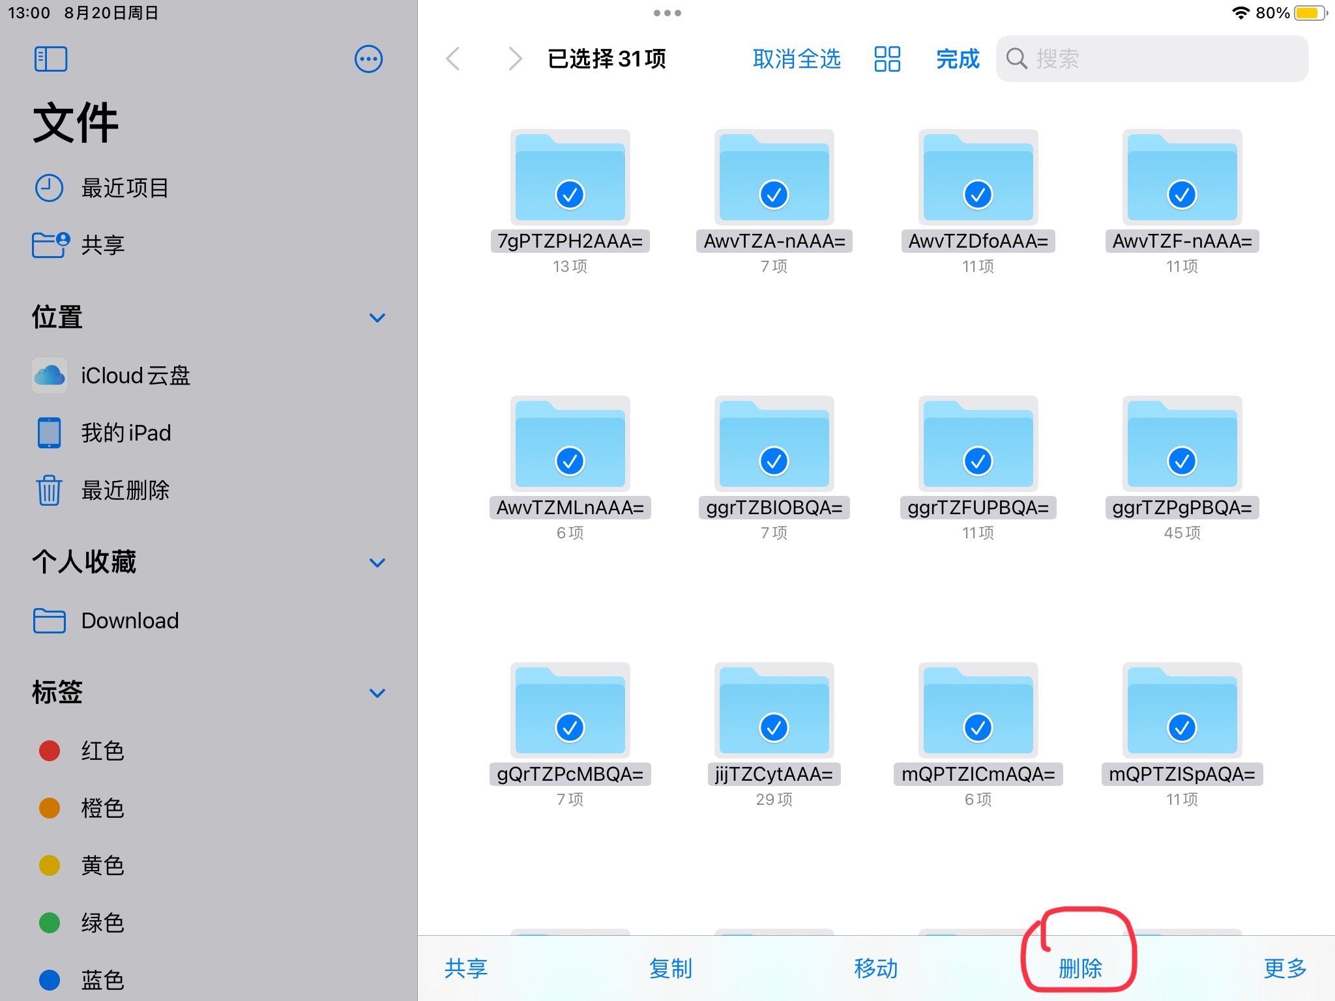
Task: Go forward with the right chevron
Action: [515, 59]
